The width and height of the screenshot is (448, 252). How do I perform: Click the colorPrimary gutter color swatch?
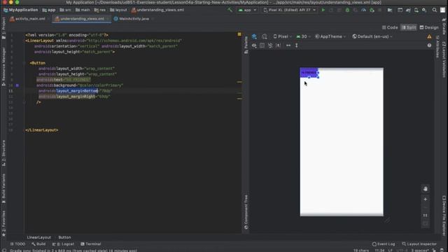(17, 85)
